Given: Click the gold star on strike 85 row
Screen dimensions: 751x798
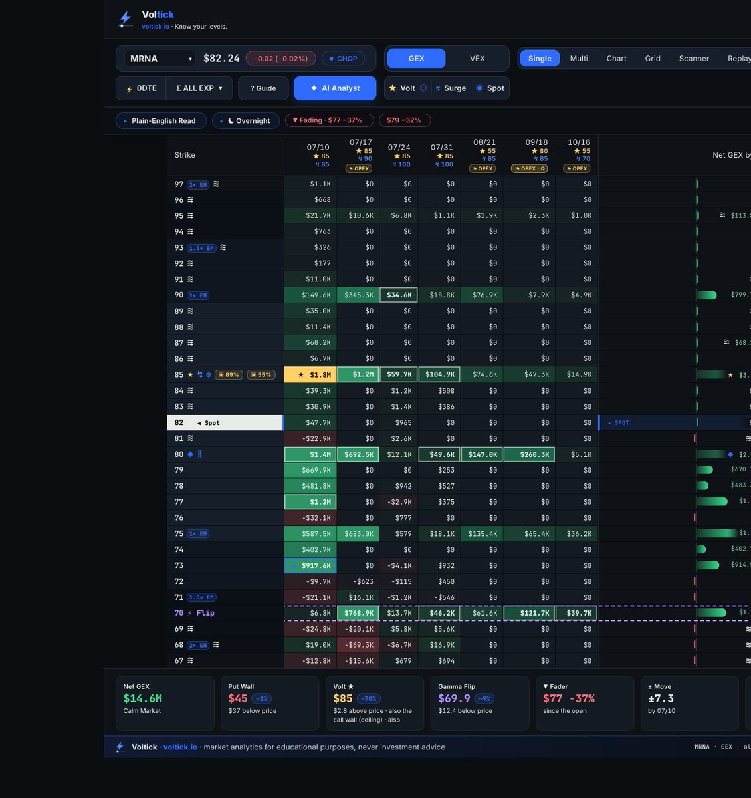Looking at the screenshot, I should click(x=191, y=374).
